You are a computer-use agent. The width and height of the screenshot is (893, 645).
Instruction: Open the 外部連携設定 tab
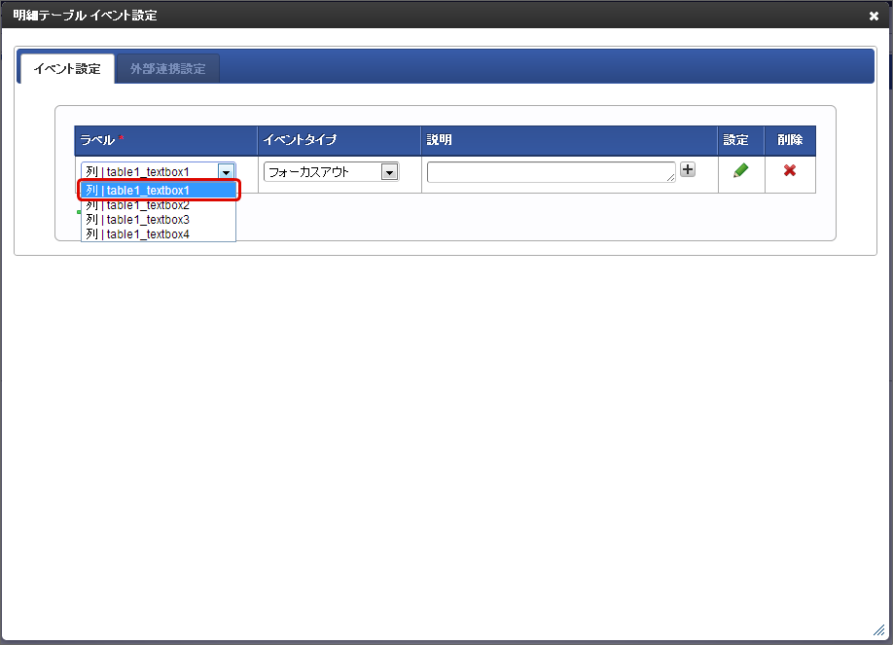[x=167, y=69]
